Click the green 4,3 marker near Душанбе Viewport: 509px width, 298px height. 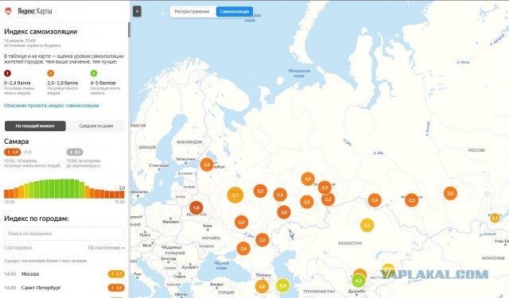pos(359,281)
